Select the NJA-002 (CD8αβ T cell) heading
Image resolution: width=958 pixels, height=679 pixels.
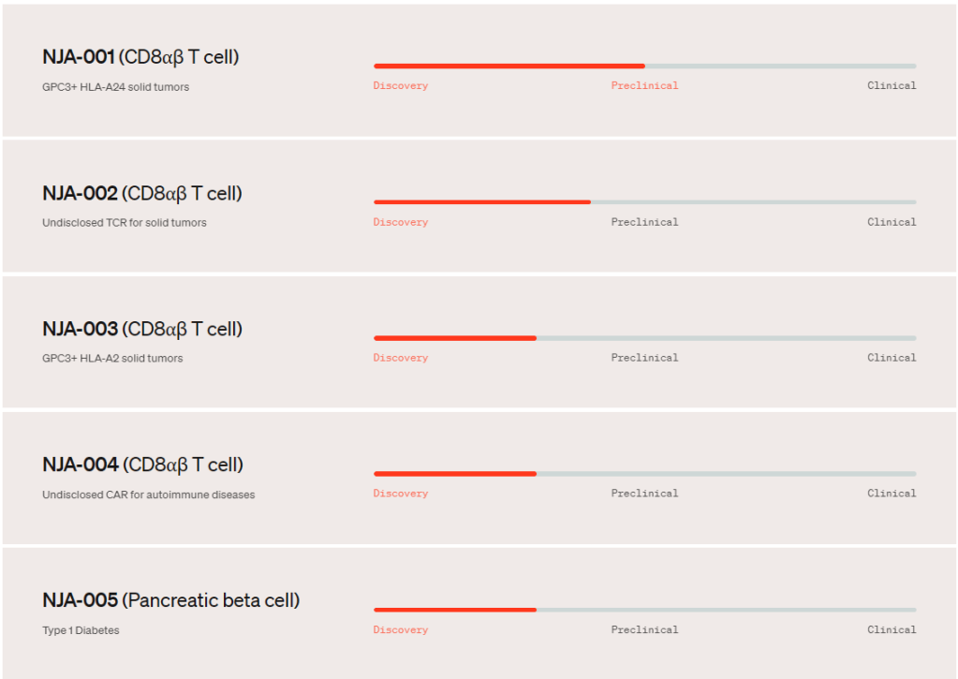click(x=142, y=194)
